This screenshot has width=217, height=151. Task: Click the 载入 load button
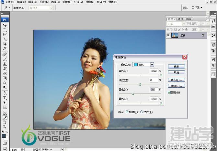tap(176, 80)
